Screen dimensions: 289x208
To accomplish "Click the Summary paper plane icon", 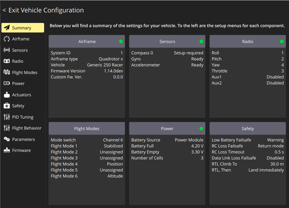I will pos(7,28).
